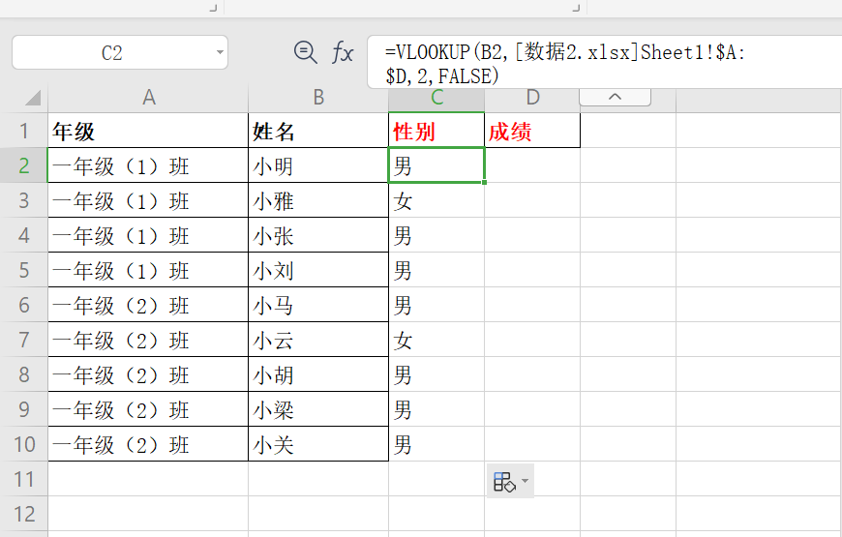Select the red 成绩 header cell

coord(532,131)
